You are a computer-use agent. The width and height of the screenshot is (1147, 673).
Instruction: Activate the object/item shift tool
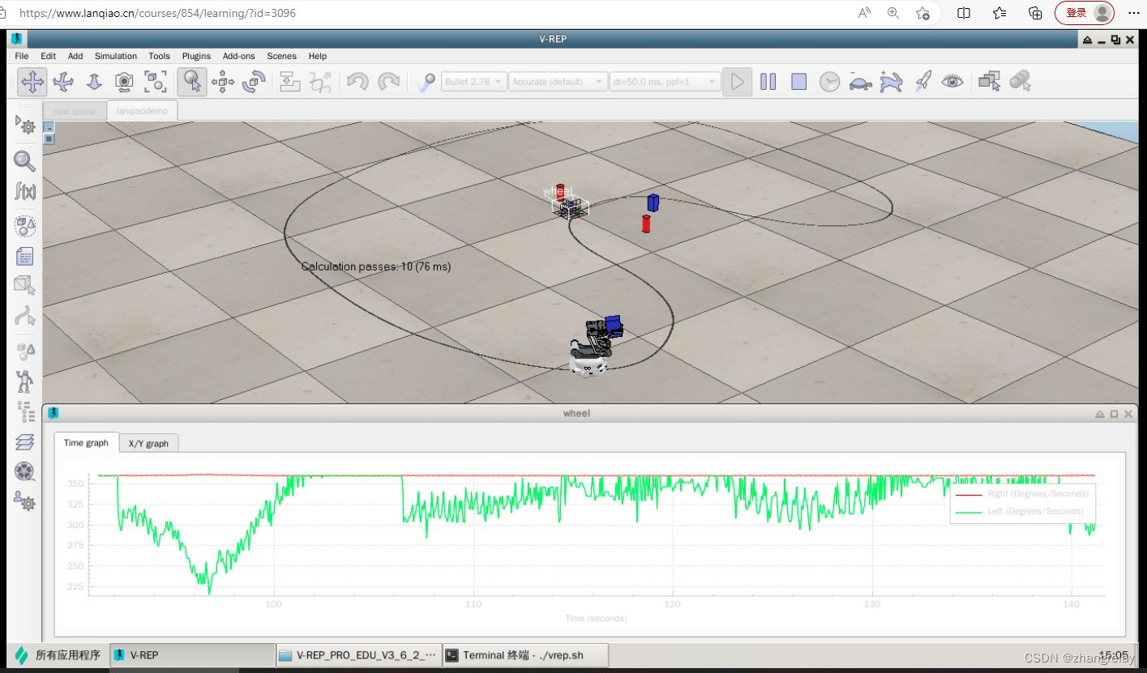pyautogui.click(x=223, y=81)
